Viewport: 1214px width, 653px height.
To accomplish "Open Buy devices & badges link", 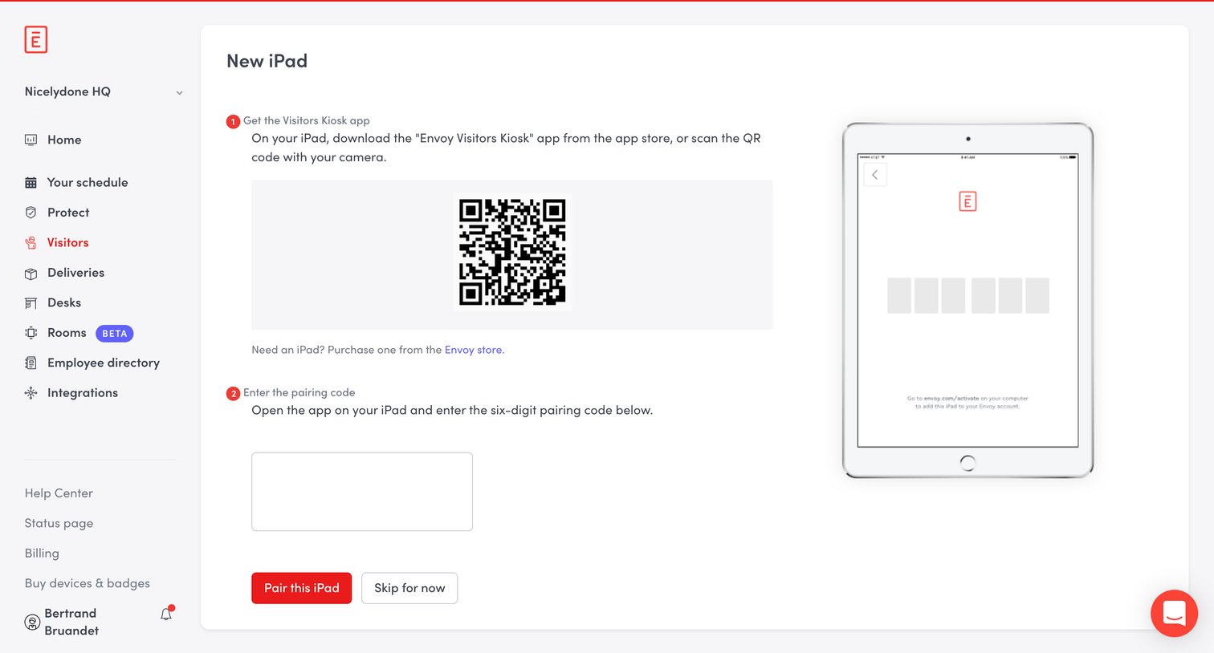I will (88, 583).
